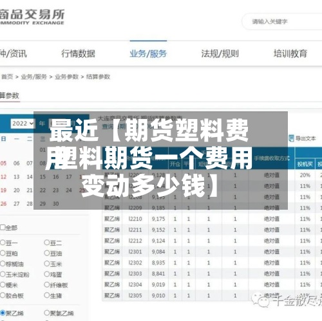322x321 pixels.
Task: Pick calendar date 19
Action: [3, 190]
